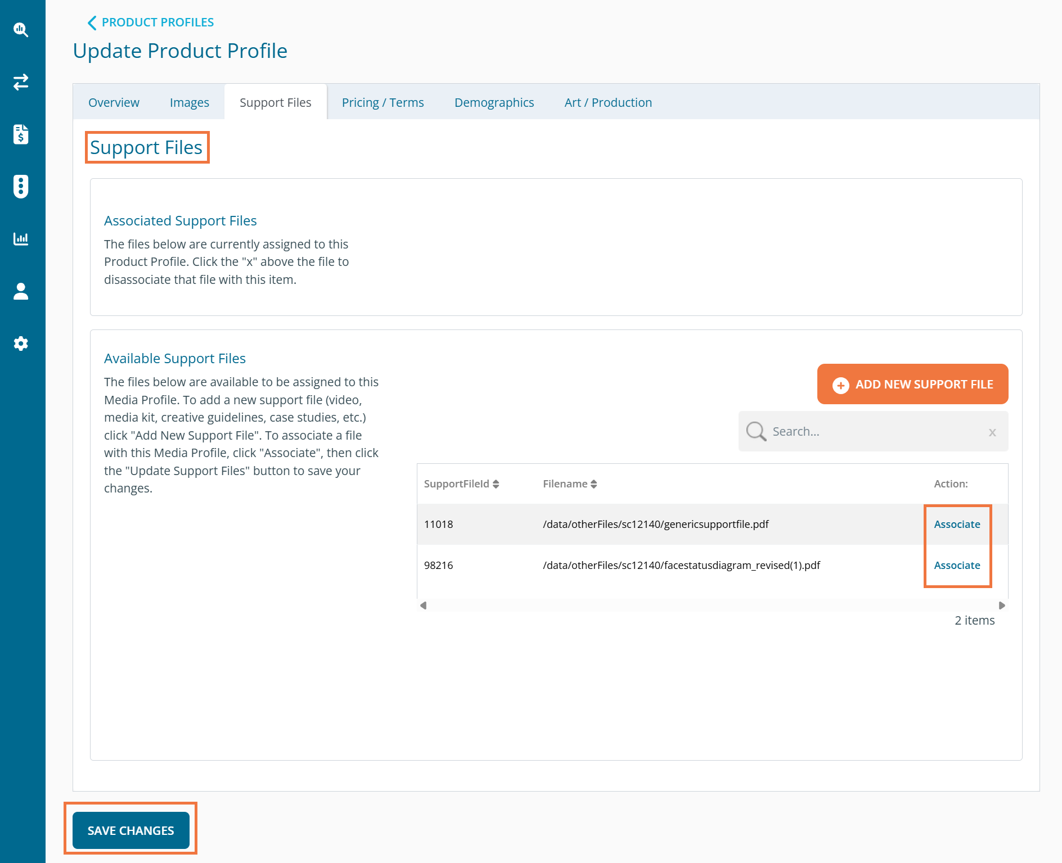Click the back chevron beside Product Profiles

click(x=92, y=22)
